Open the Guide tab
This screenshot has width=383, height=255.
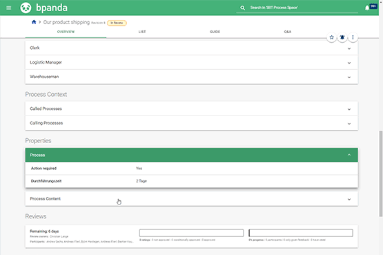pyautogui.click(x=215, y=32)
